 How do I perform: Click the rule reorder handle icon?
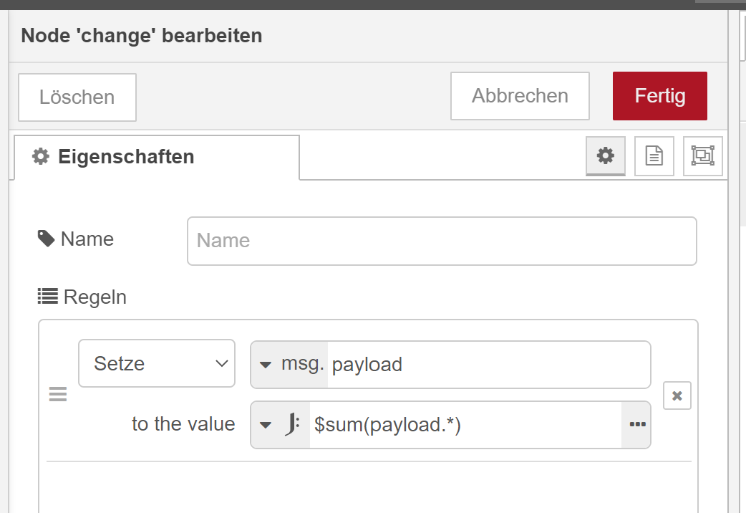[57, 395]
